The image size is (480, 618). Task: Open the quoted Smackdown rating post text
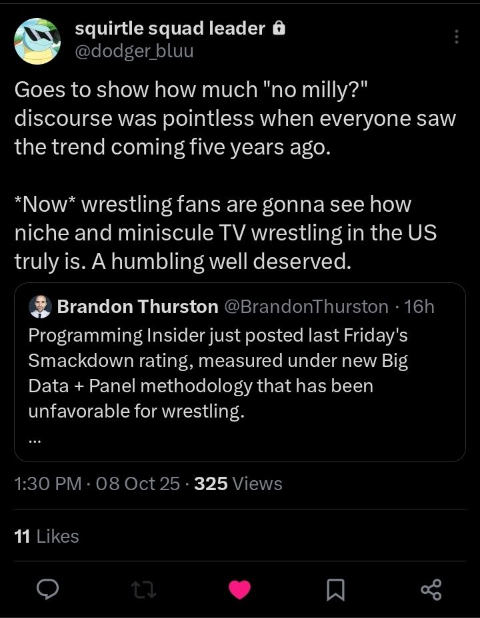coord(218,373)
